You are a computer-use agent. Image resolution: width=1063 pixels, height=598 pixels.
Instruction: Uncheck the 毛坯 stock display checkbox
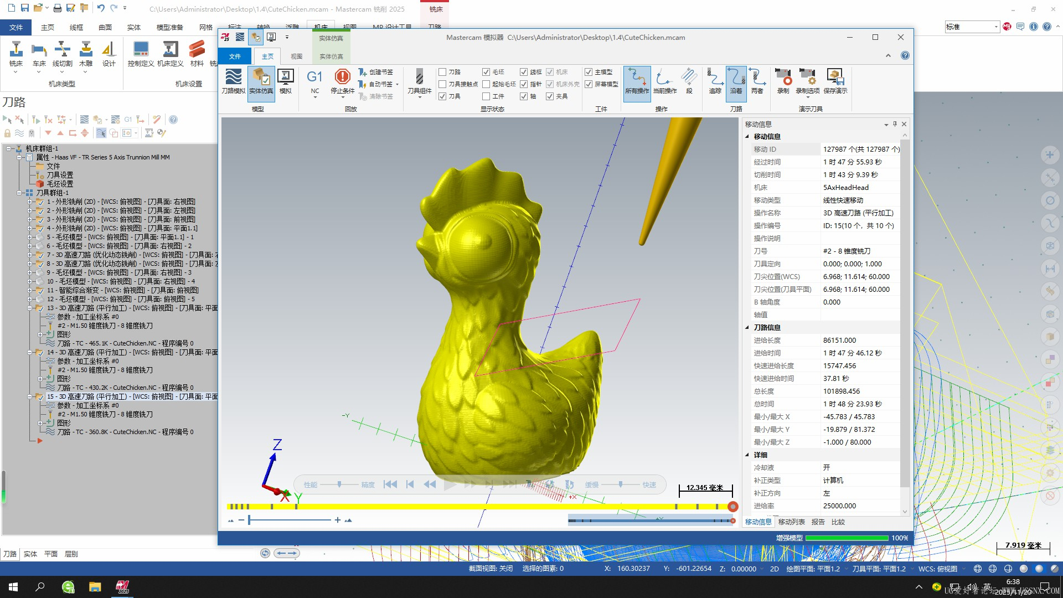click(486, 72)
